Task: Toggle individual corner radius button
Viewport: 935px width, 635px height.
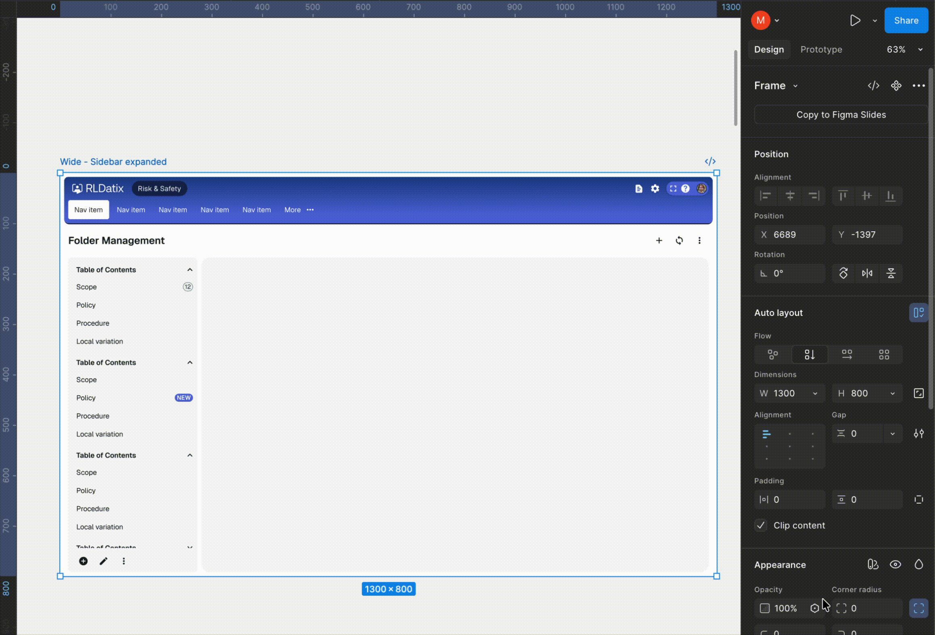Action: pos(918,608)
